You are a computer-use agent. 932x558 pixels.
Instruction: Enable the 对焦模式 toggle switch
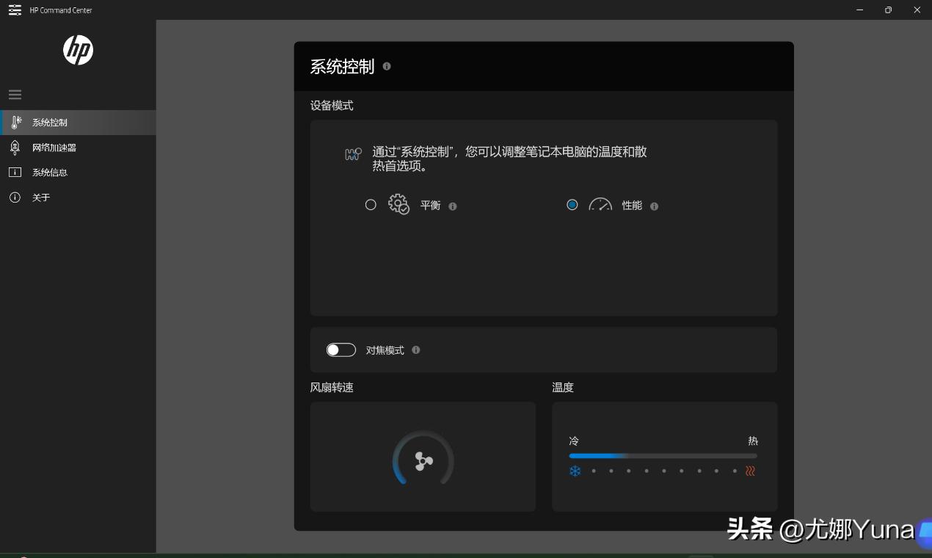[341, 349]
